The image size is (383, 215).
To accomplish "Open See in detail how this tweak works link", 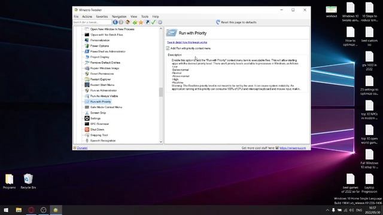I will [x=187, y=42].
